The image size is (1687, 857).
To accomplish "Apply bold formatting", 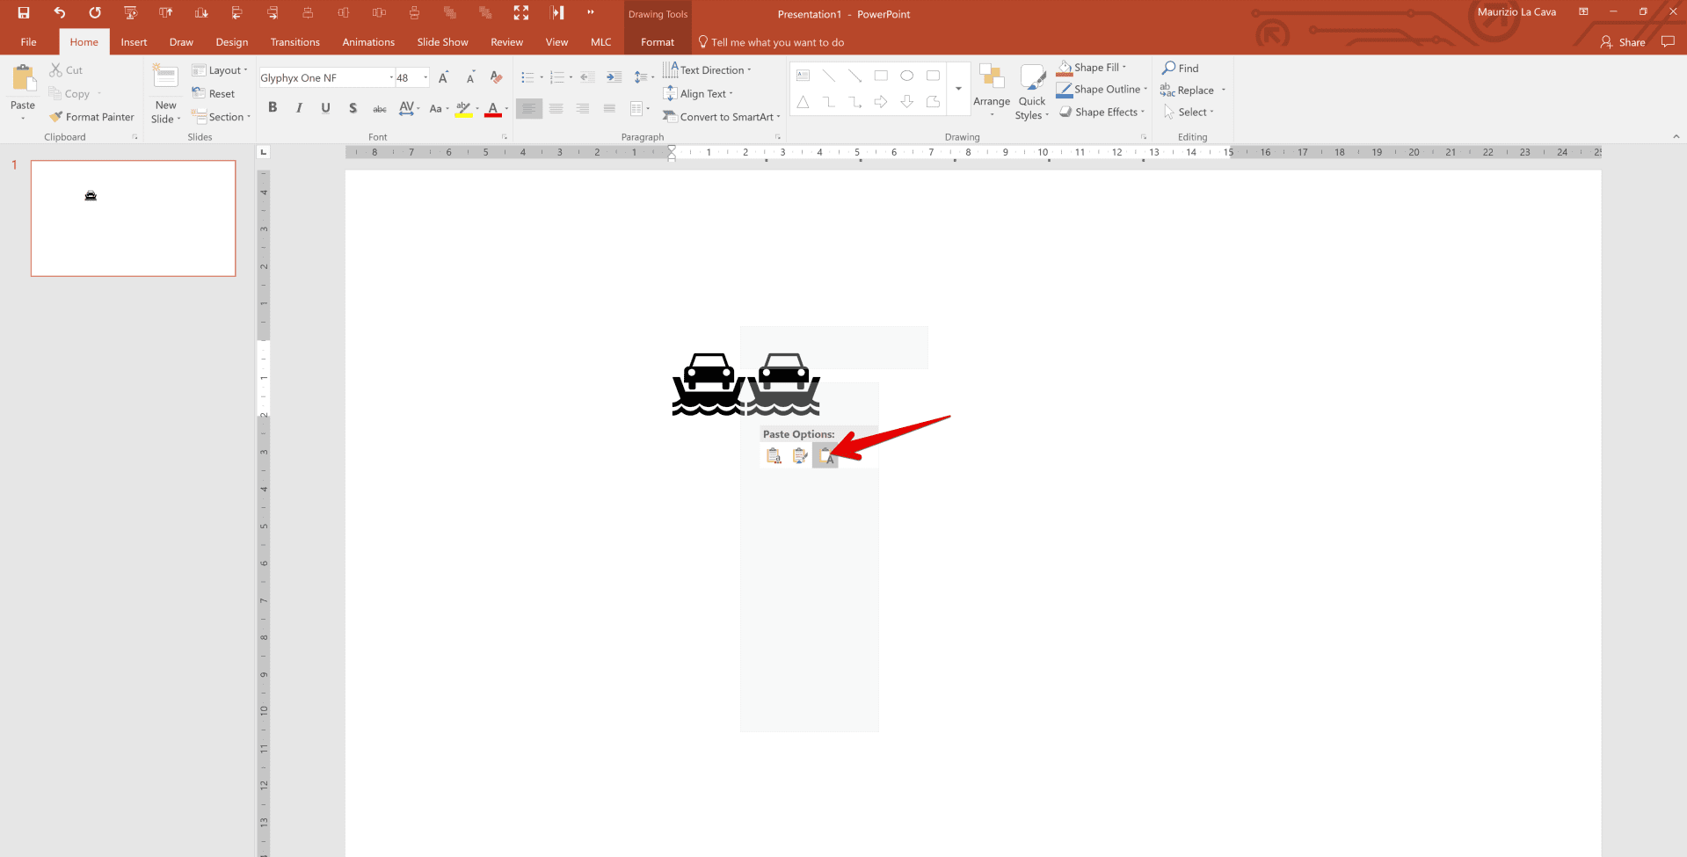I will (273, 107).
